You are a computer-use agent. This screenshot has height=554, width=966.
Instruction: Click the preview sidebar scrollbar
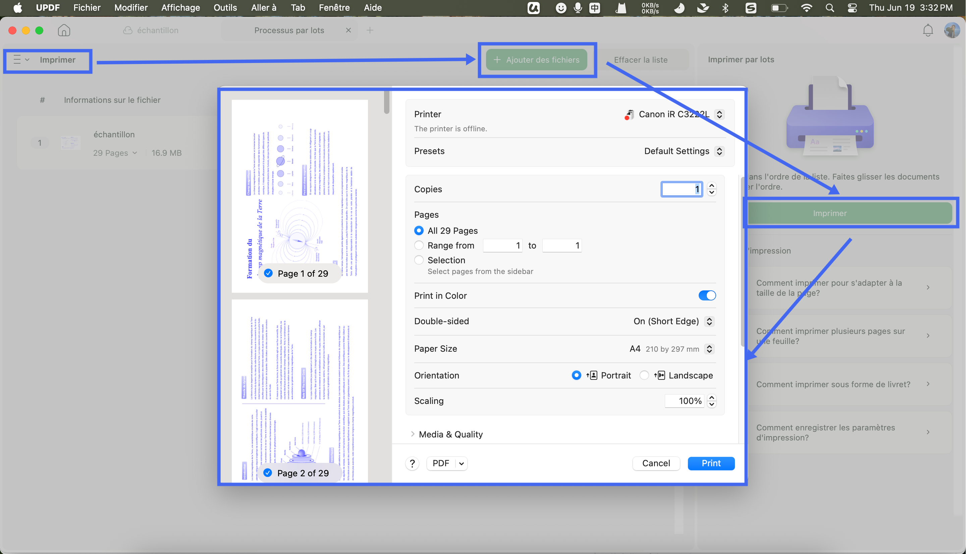(387, 102)
